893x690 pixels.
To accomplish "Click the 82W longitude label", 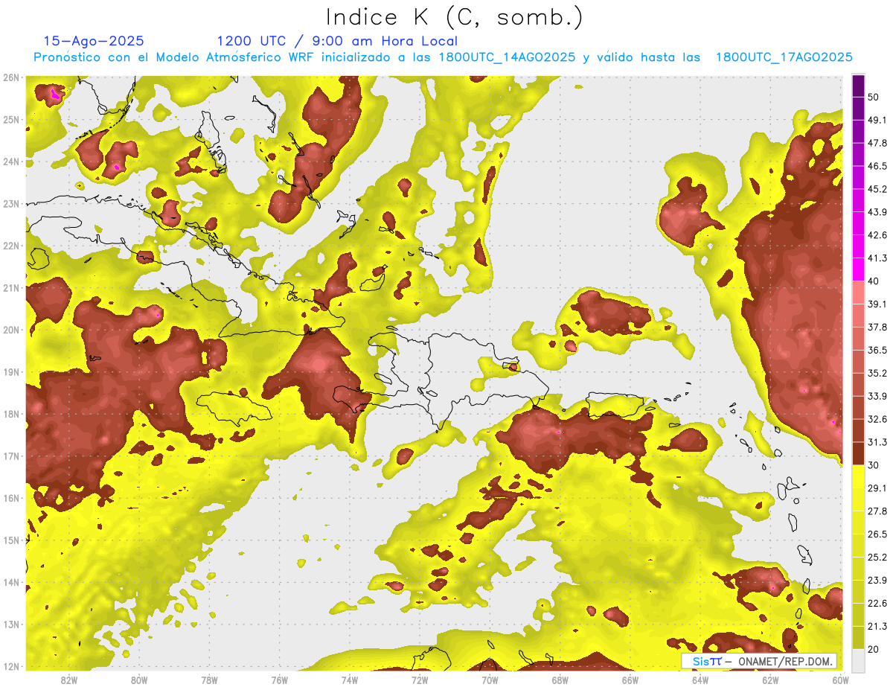I will tap(69, 680).
